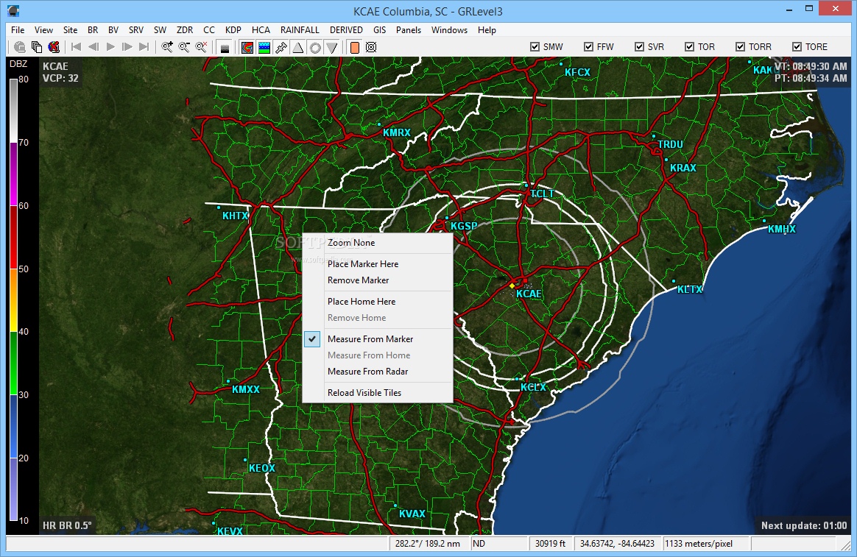Image resolution: width=857 pixels, height=557 pixels.
Task: Click the black clapboard toolbar icon
Action: click(x=224, y=48)
